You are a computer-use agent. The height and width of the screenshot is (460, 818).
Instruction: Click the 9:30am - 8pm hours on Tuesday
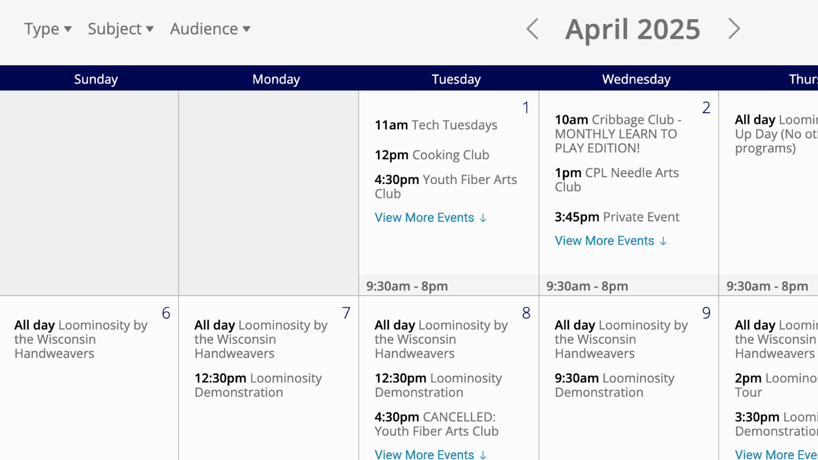pos(407,286)
